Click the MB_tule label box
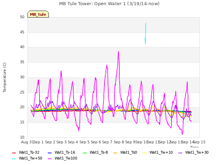This screenshot has height=165, width=220. coord(38,14)
